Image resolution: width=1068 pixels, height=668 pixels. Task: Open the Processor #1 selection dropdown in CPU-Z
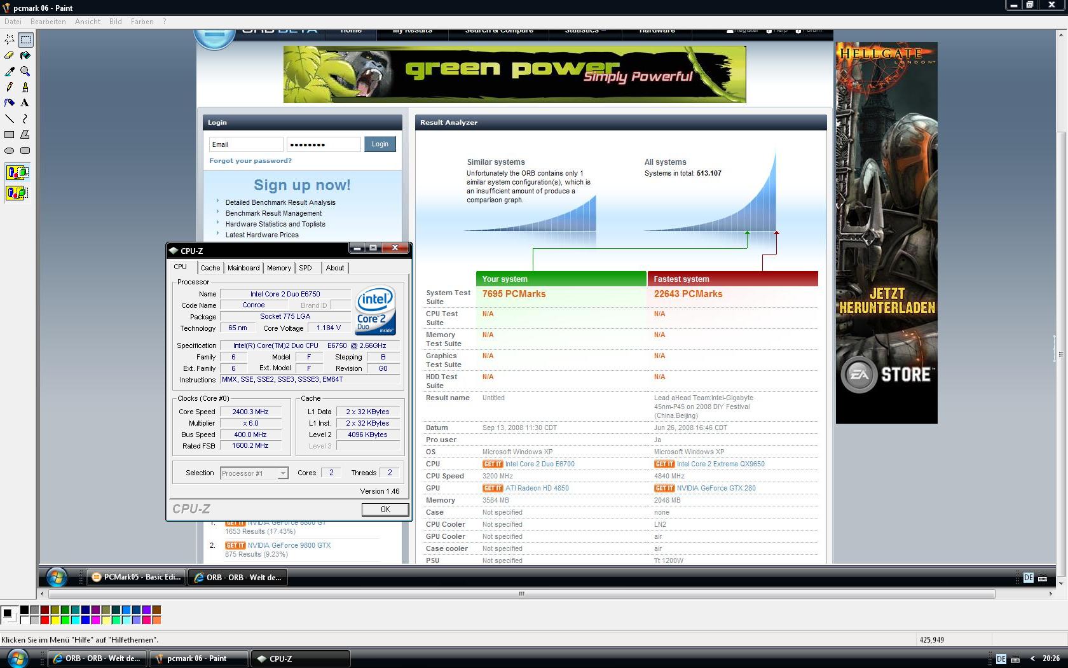(254, 473)
